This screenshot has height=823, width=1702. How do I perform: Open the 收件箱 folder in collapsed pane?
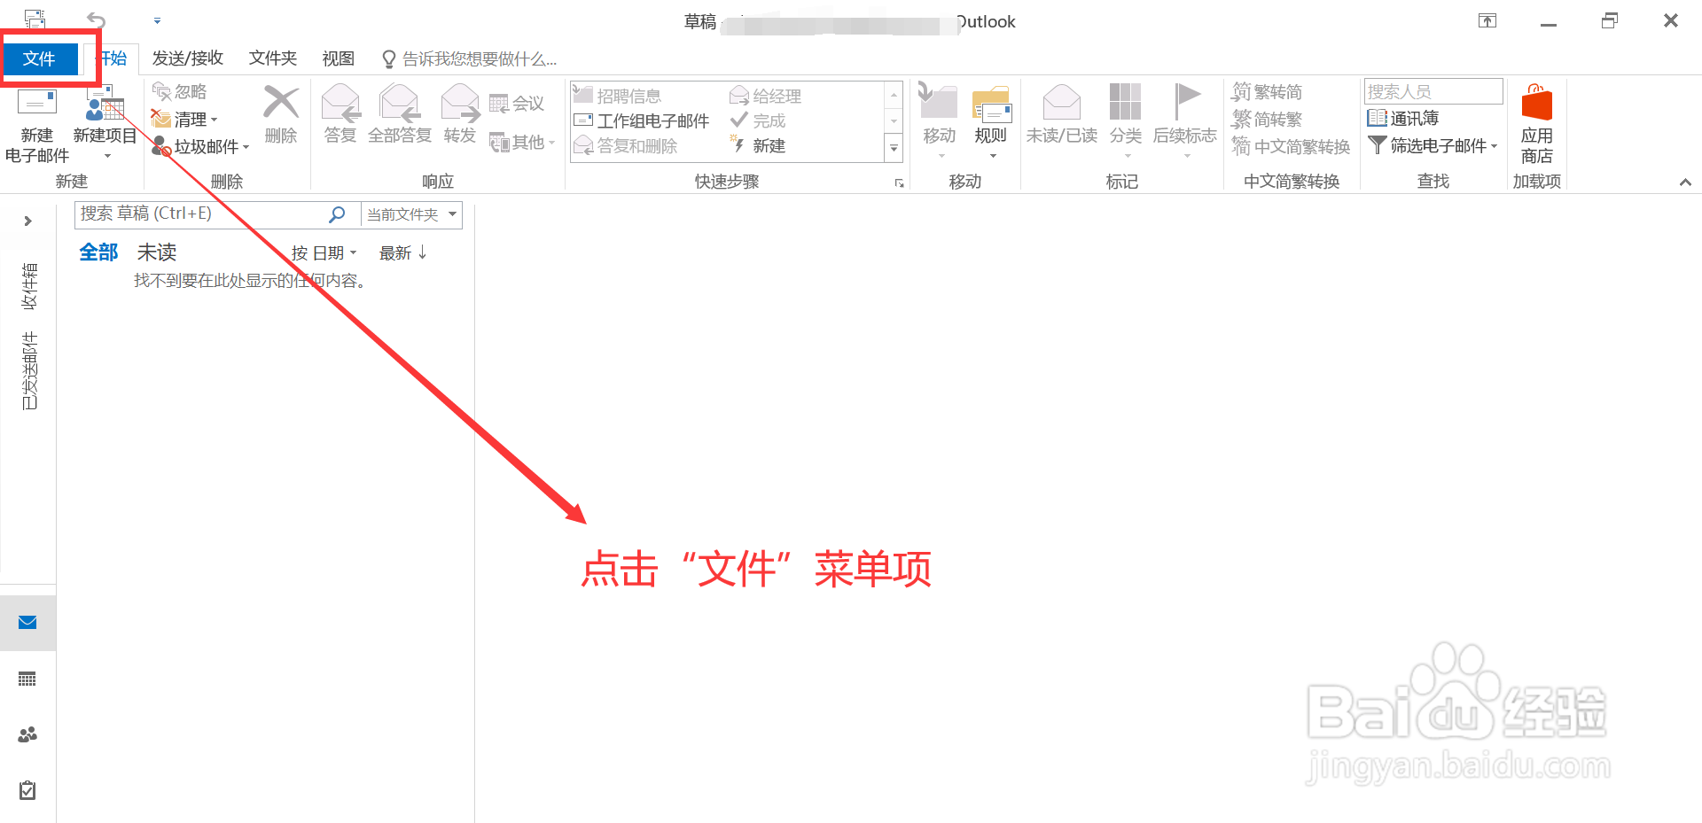click(x=29, y=285)
